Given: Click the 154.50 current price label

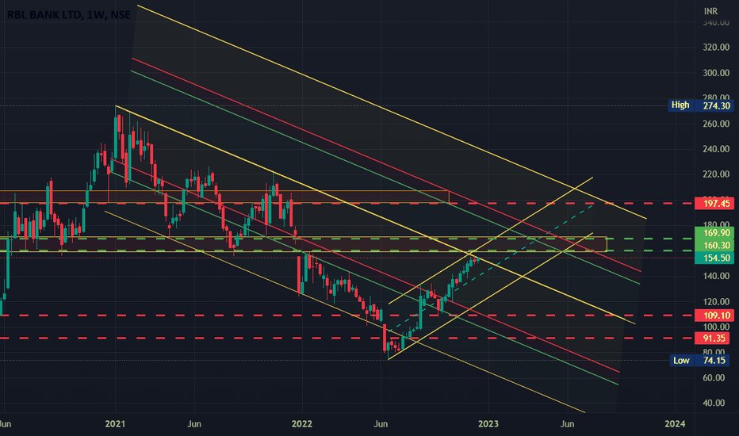Looking at the screenshot, I should coord(714,258).
